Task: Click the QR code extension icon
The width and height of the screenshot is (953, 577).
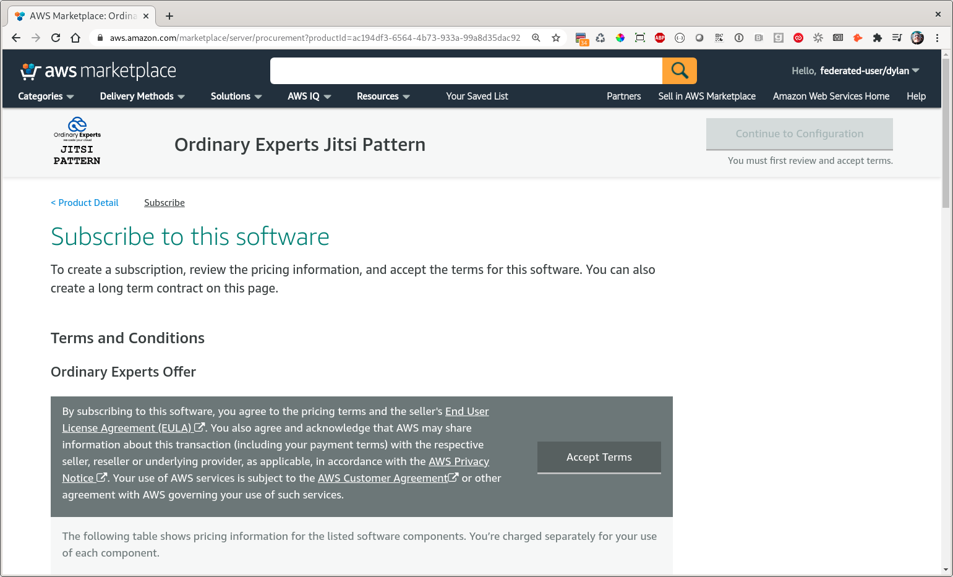Action: click(x=719, y=38)
